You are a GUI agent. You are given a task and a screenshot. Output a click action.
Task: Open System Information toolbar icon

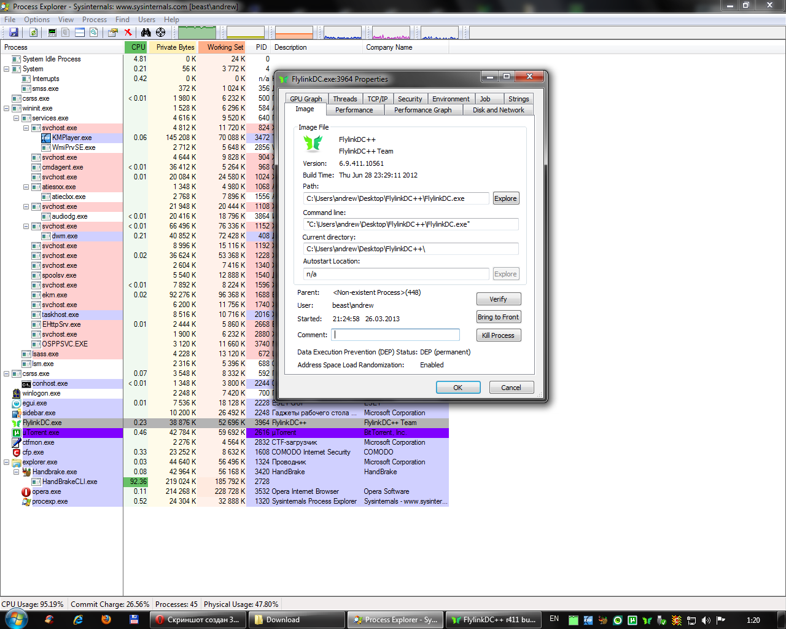[52, 33]
